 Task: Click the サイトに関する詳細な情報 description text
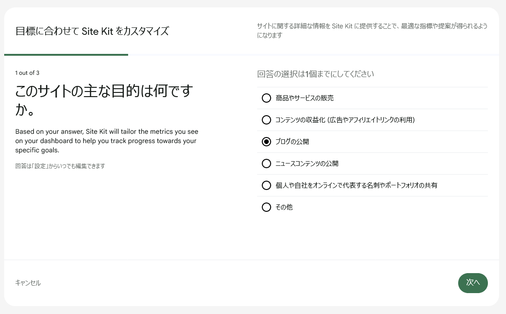click(372, 30)
